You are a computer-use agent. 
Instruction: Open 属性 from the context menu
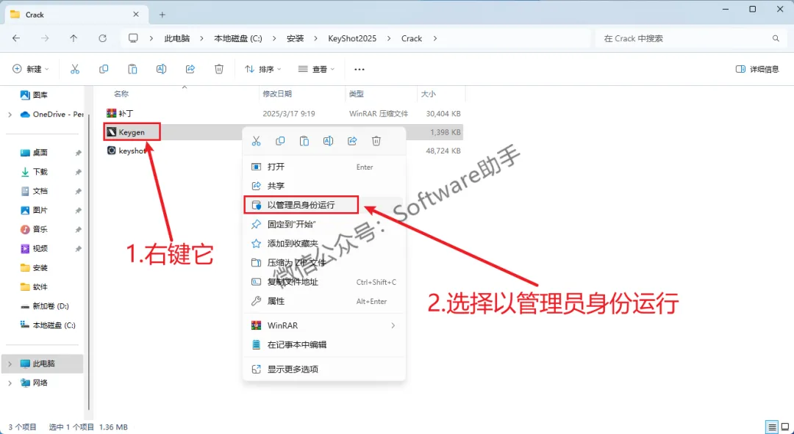point(324,302)
